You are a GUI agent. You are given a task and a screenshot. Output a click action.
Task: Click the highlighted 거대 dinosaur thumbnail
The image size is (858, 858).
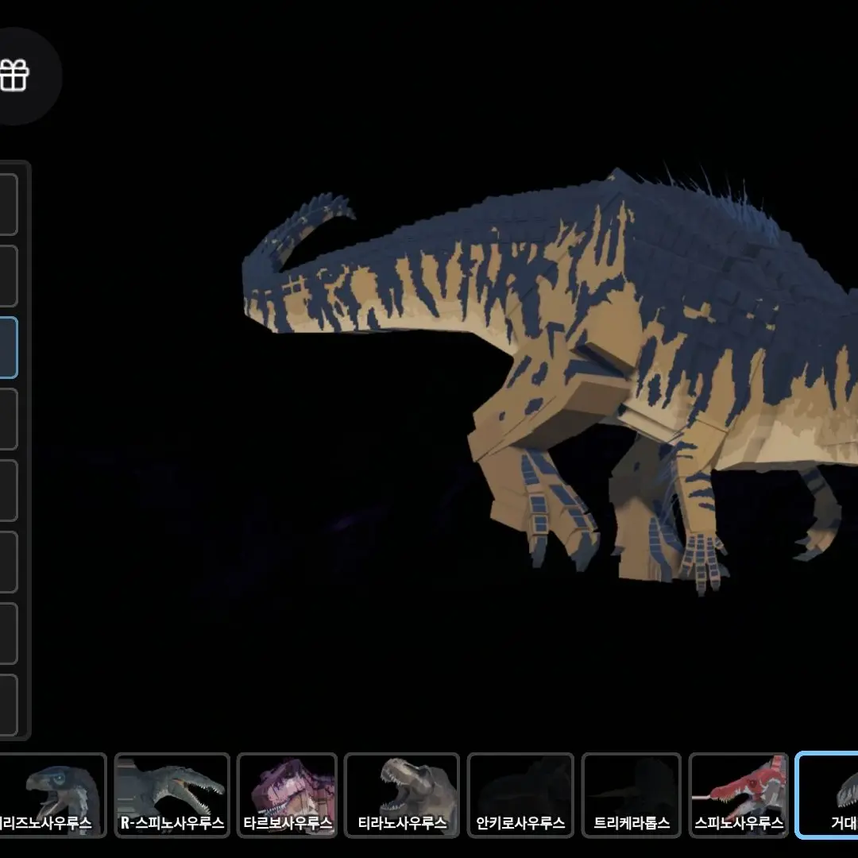click(828, 794)
